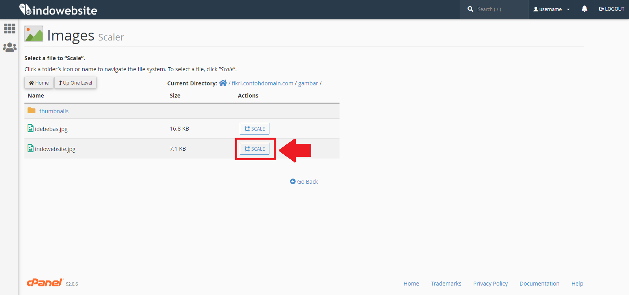The image size is (629, 295).
Task: Click the notifications bell icon
Action: (x=584, y=9)
